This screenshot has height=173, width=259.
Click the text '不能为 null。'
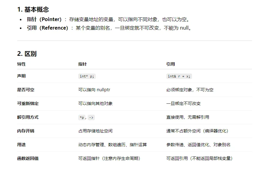(178, 28)
